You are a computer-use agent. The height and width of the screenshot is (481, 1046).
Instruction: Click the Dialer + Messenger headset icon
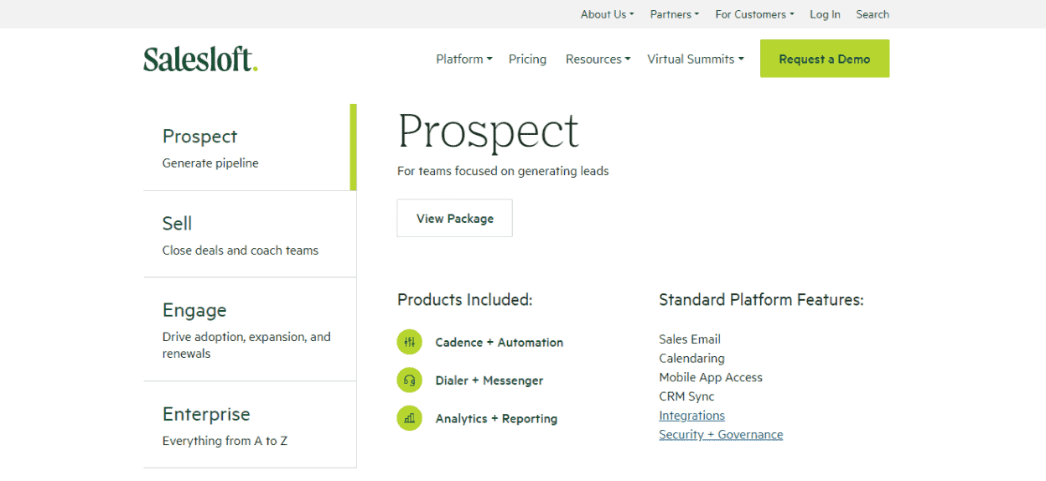(x=410, y=380)
